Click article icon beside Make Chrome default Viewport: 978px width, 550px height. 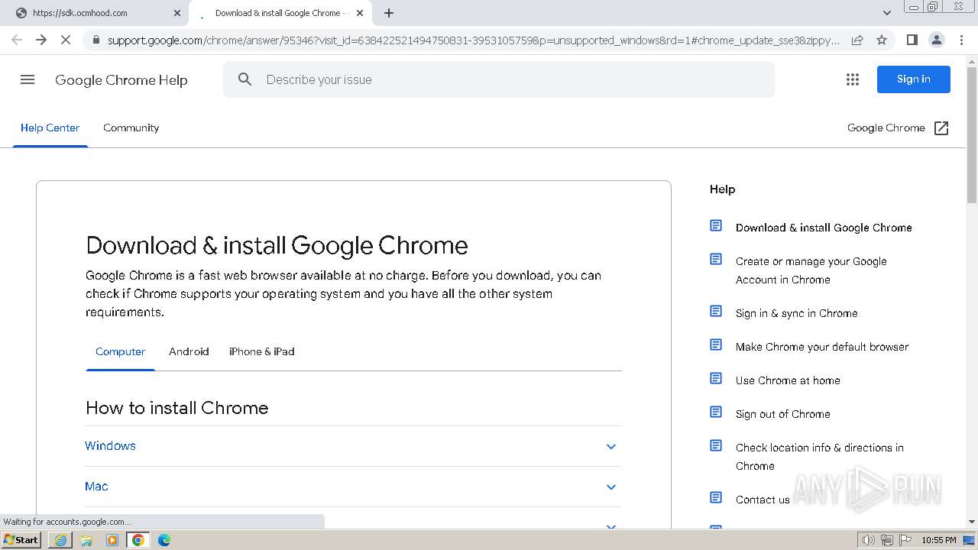[716, 345]
